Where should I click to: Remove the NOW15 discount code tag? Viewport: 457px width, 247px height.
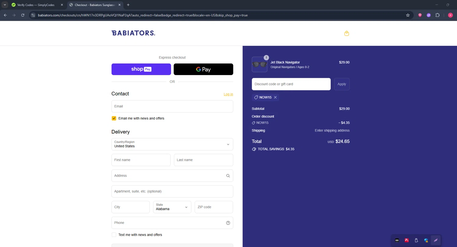[x=275, y=97]
